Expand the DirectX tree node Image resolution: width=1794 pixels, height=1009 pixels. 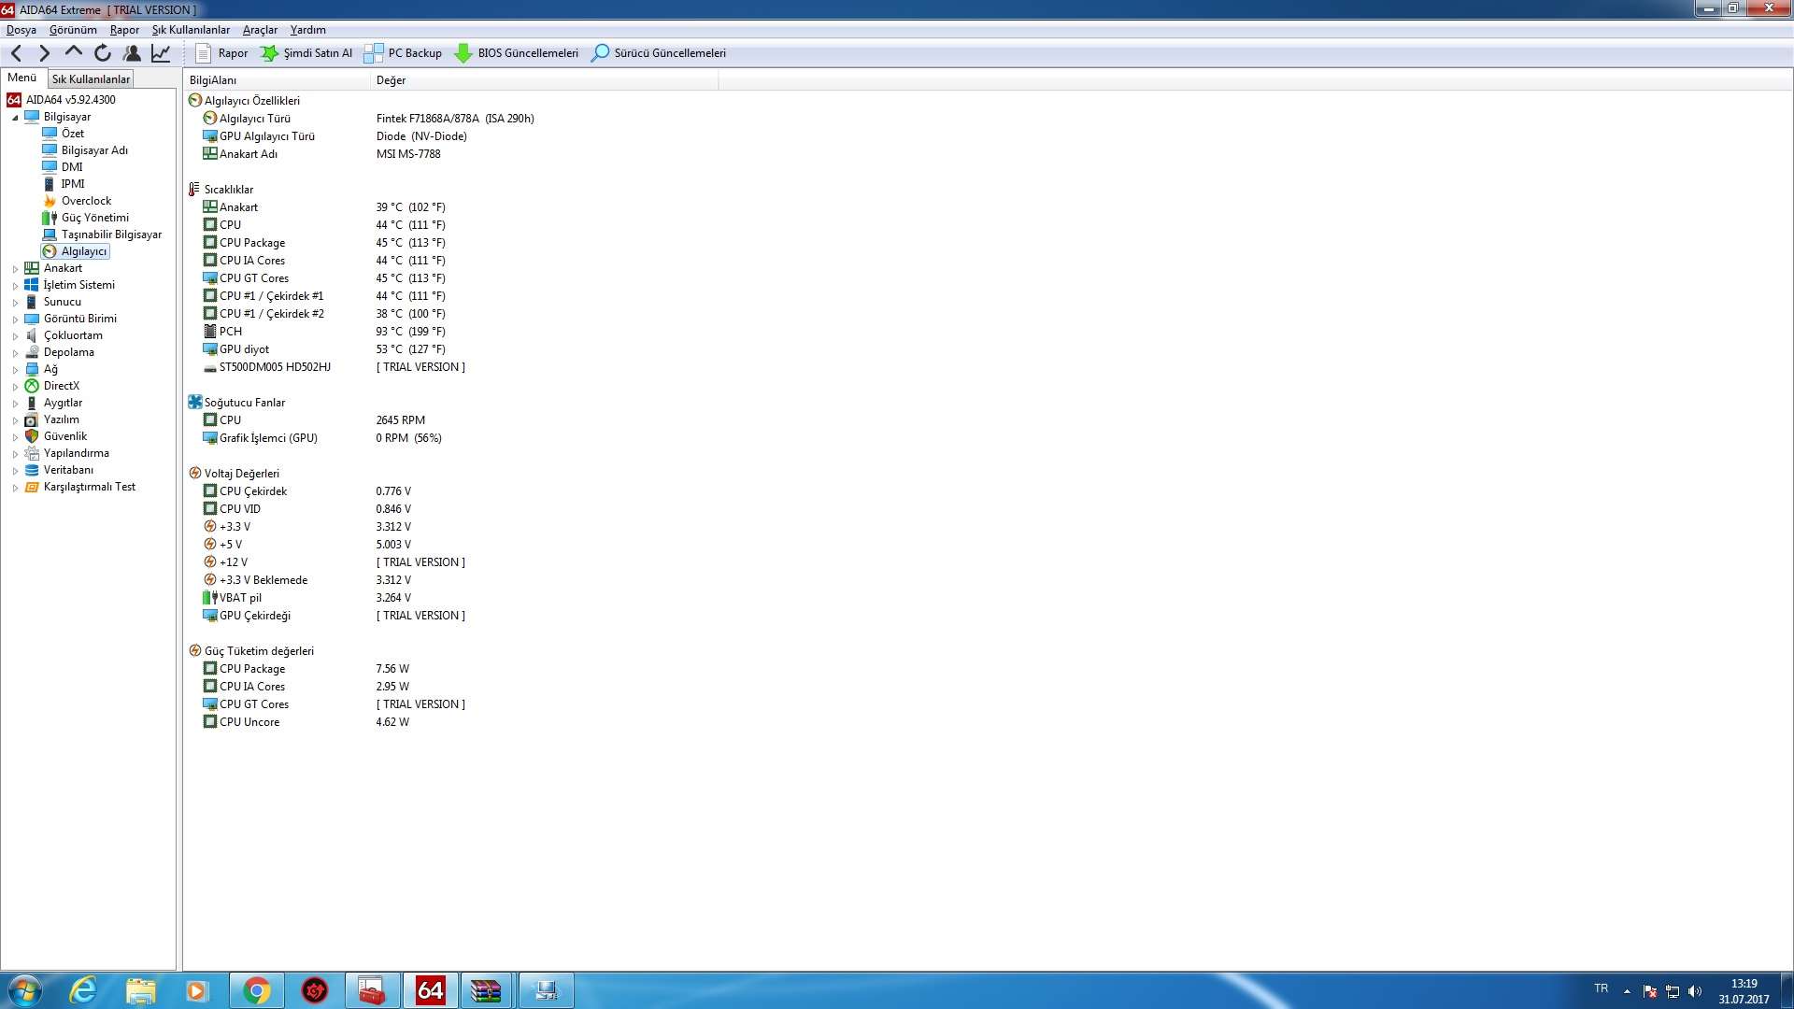point(15,387)
